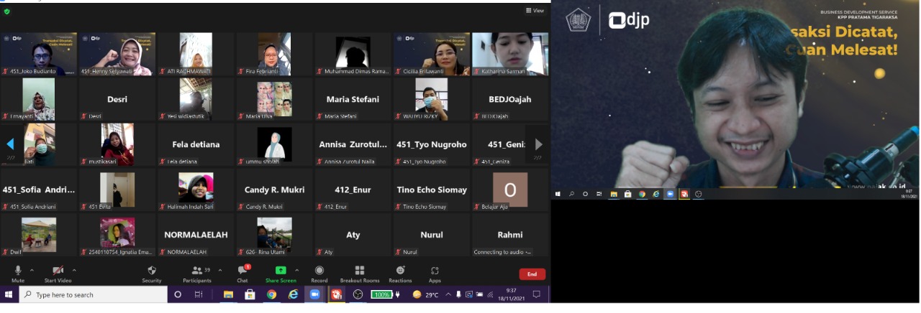Open the Reactions menu
Viewport: 921px width, 313px height.
[400, 271]
